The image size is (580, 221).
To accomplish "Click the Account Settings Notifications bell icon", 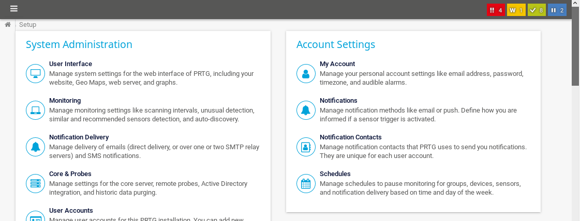I will coord(306,110).
